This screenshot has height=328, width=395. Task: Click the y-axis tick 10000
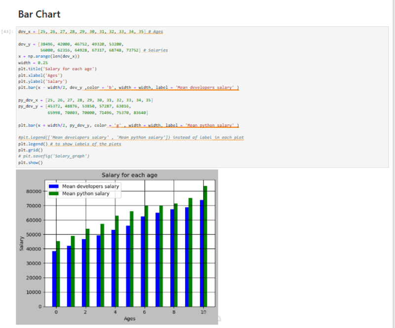pyautogui.click(x=34, y=292)
